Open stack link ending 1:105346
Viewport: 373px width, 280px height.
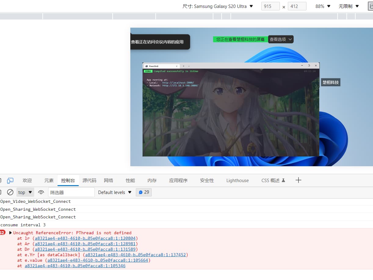click(75, 266)
